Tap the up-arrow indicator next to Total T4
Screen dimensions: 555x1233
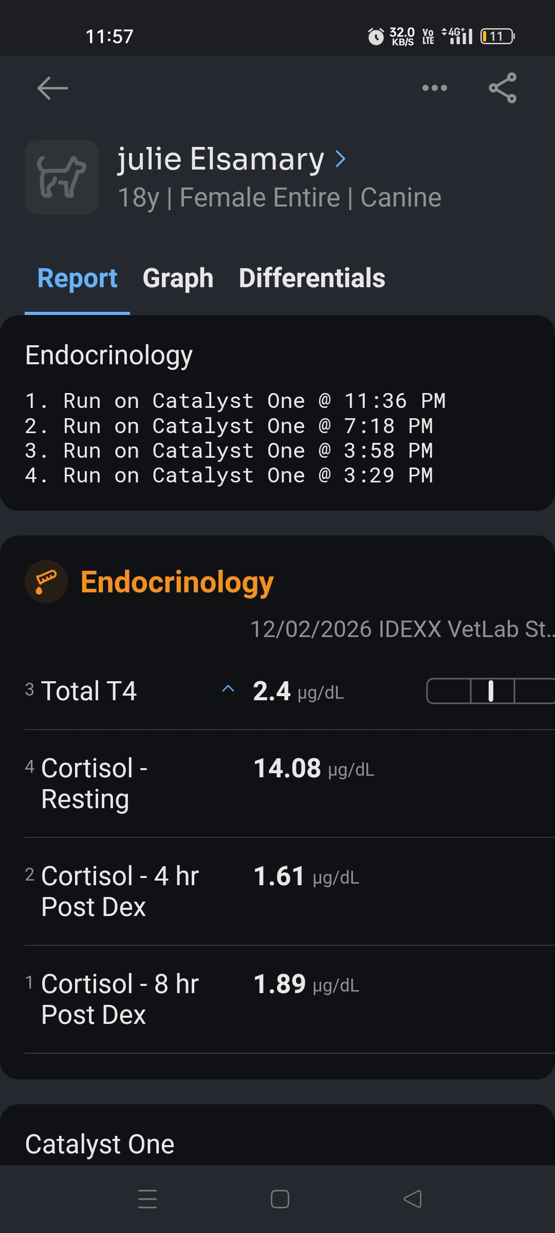[228, 689]
